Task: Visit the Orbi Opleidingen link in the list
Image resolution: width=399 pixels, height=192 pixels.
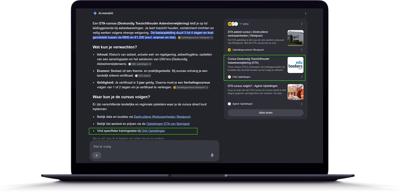Action: pos(153,131)
